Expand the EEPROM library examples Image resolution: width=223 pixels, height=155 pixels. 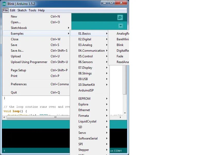point(90,99)
